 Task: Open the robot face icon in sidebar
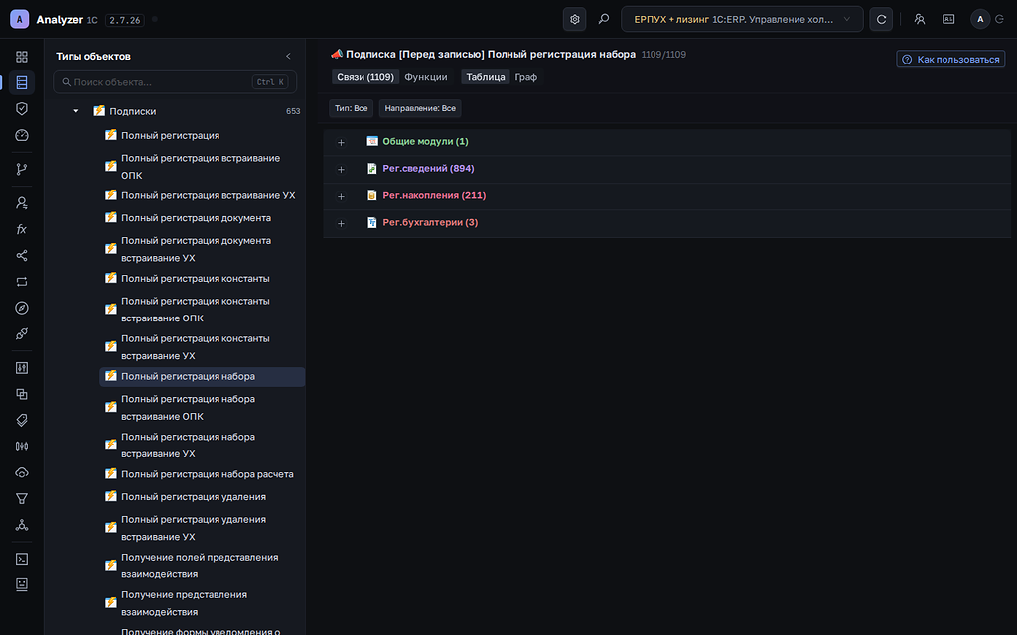(22, 584)
